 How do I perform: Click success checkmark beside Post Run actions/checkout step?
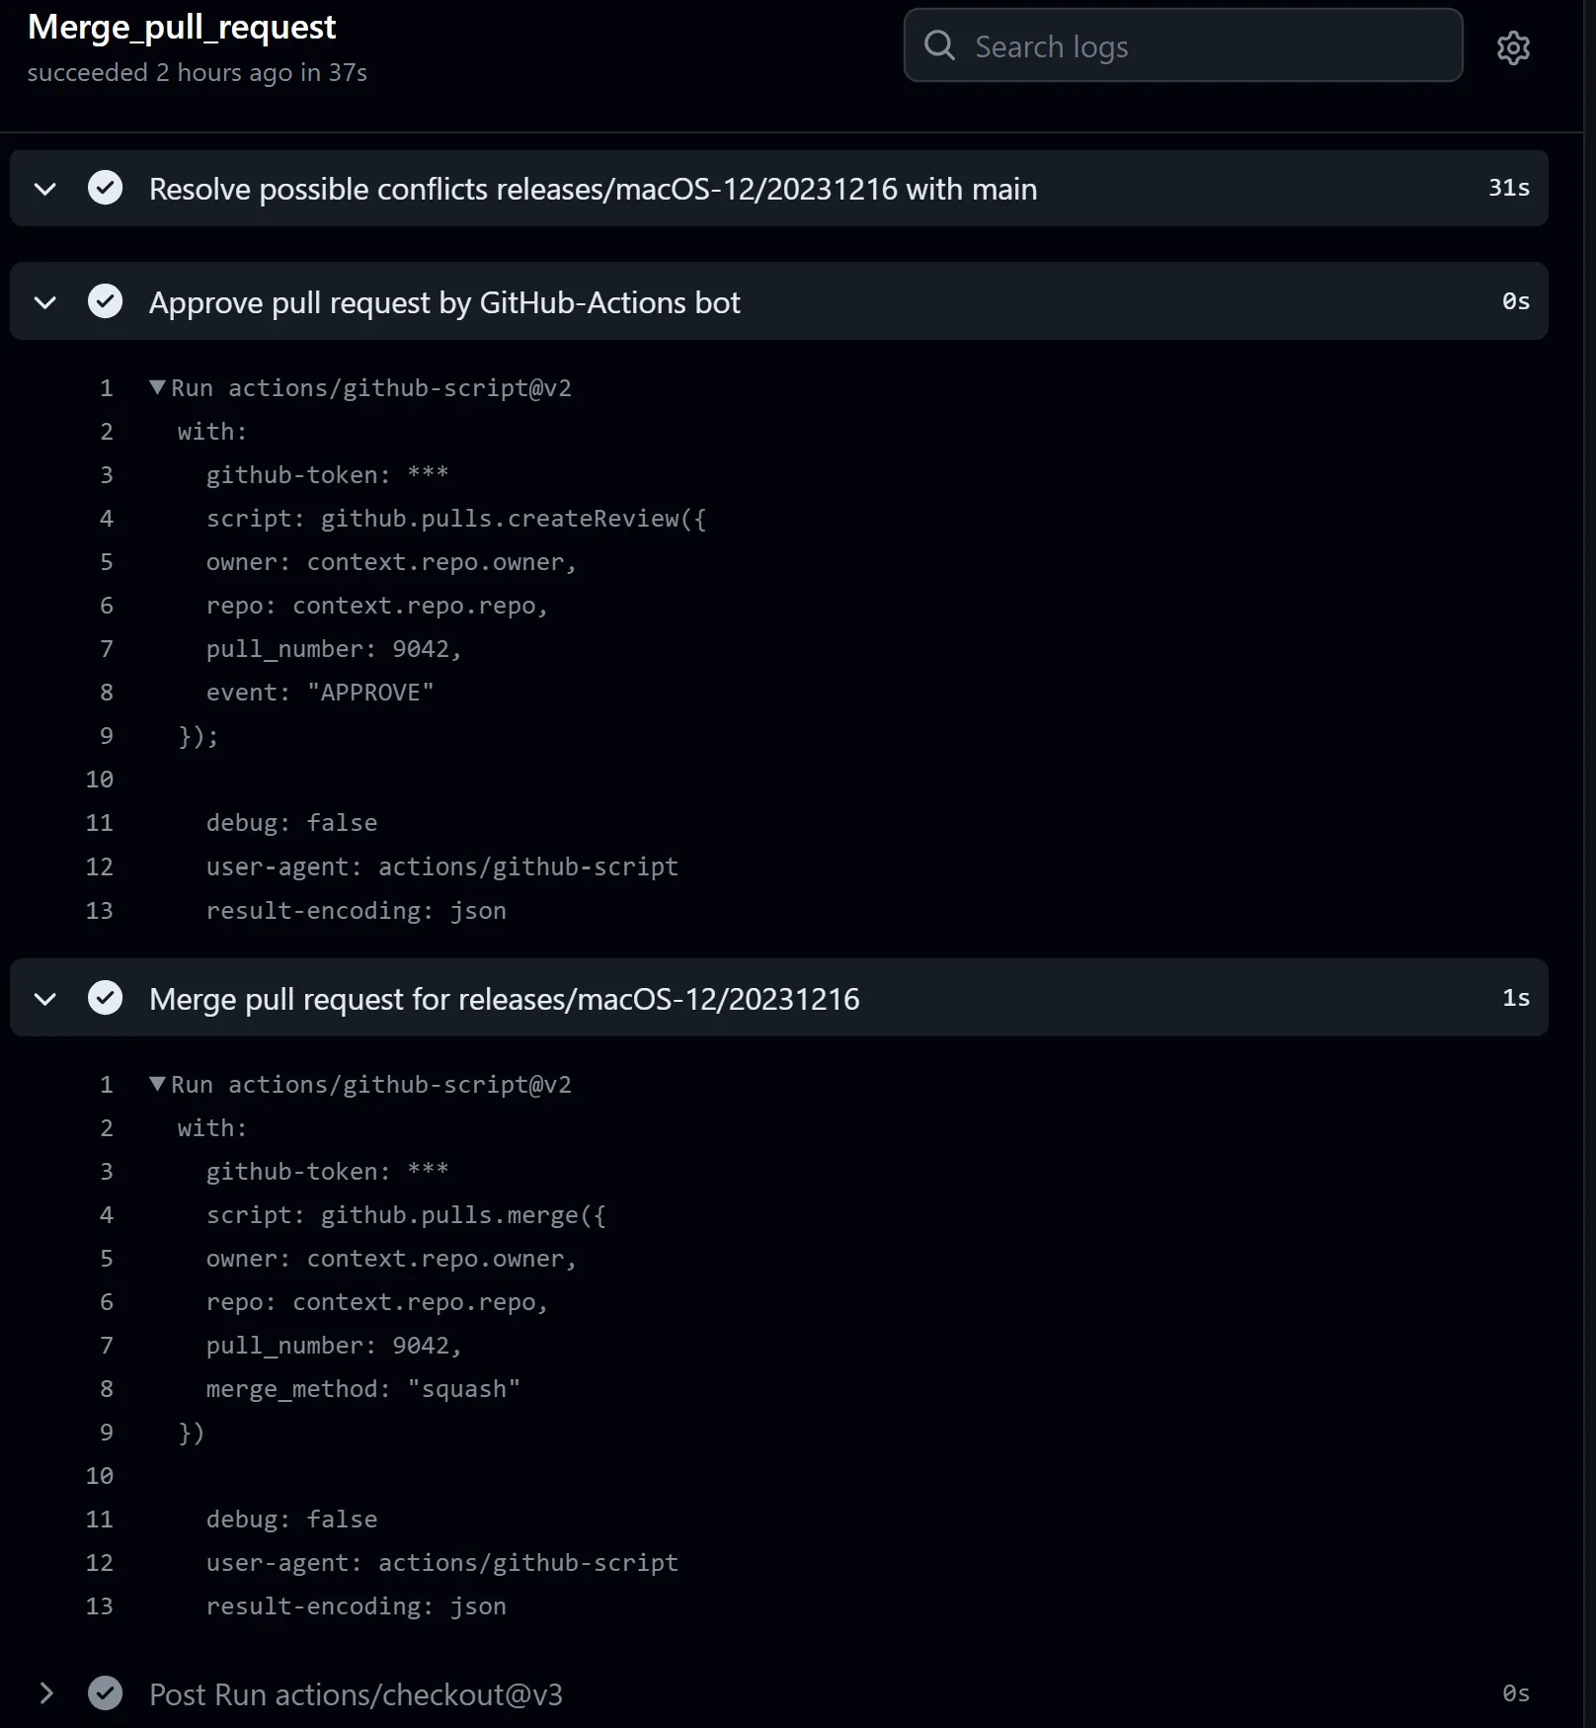point(106,1693)
